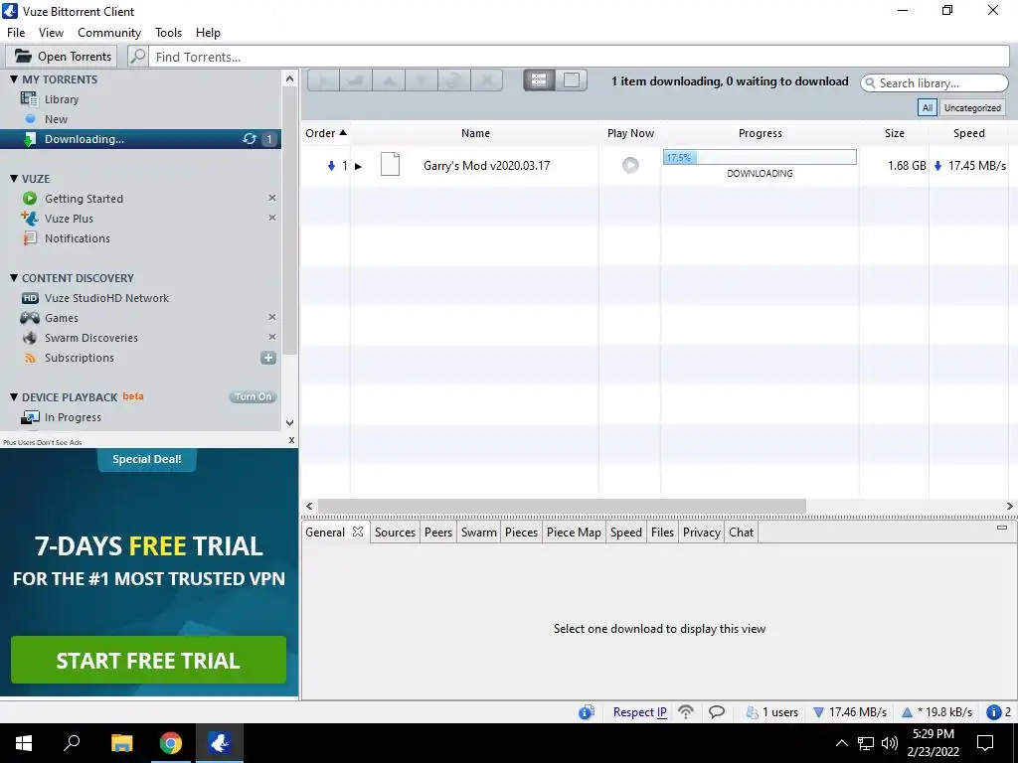Open the Tools menu
The width and height of the screenshot is (1018, 763).
[x=168, y=33]
